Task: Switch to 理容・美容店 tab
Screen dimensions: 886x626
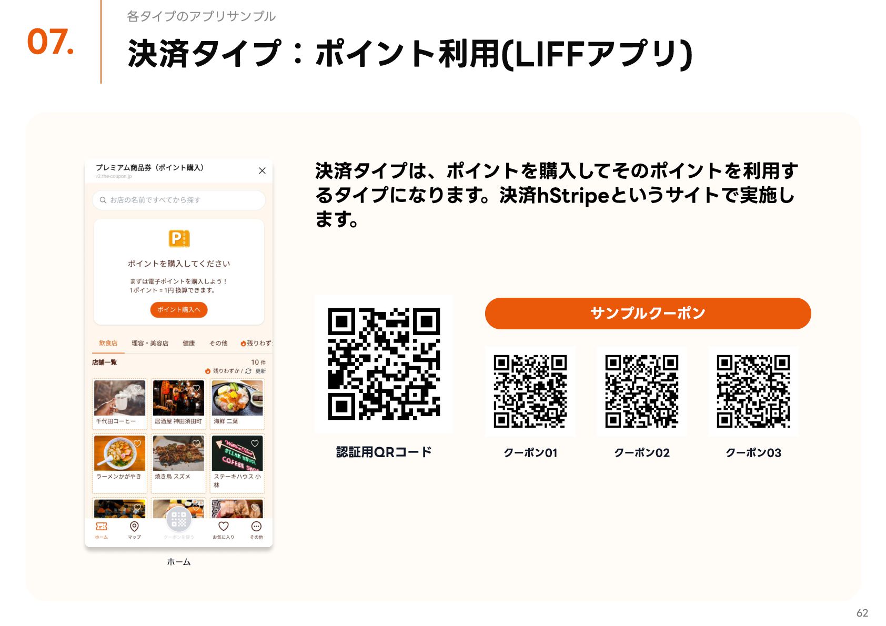Action: 150,343
